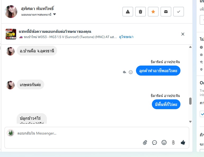
Task: Click reply arrow beside ลูกค้าทำอาชีพอะไรคะ message
Action: [125, 72]
